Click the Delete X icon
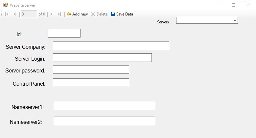The width and height of the screenshot is (256, 138). [93, 14]
